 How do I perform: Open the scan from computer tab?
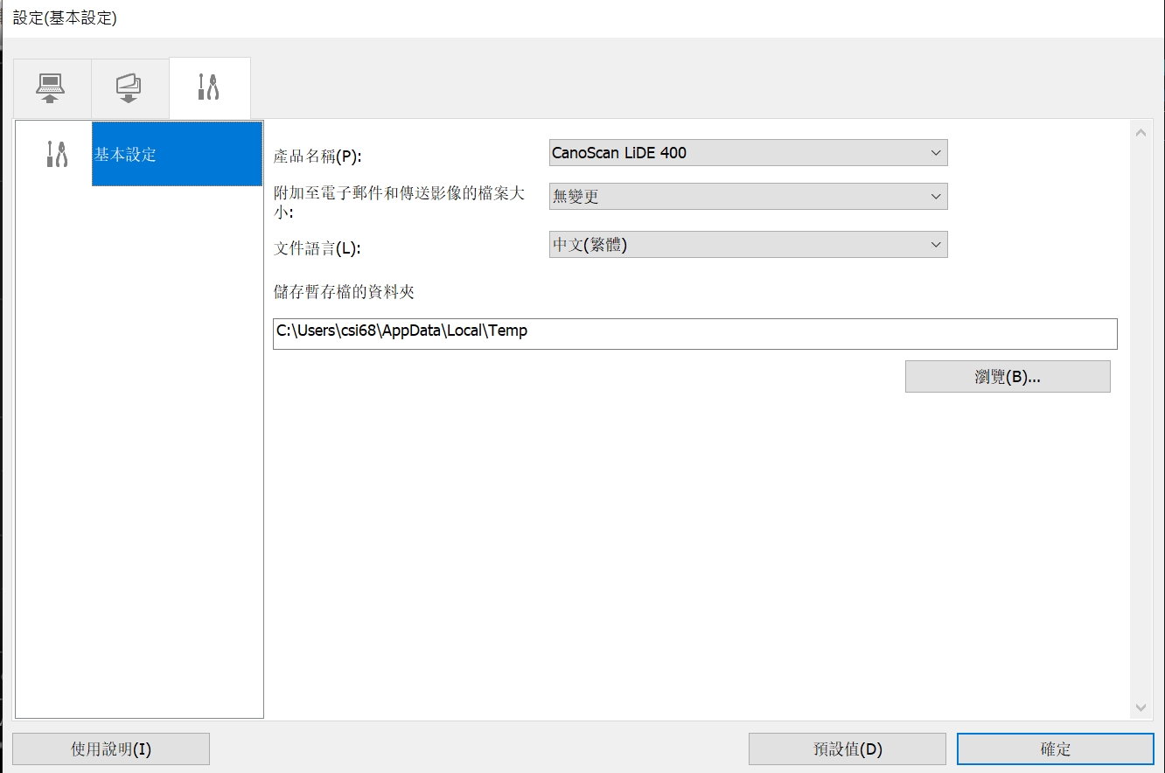click(51, 88)
